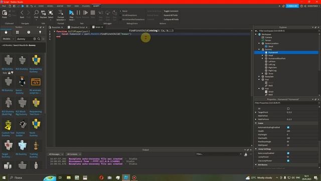Open the Toolbox Inventory grid tab icon

pyautogui.click(x=18, y=32)
